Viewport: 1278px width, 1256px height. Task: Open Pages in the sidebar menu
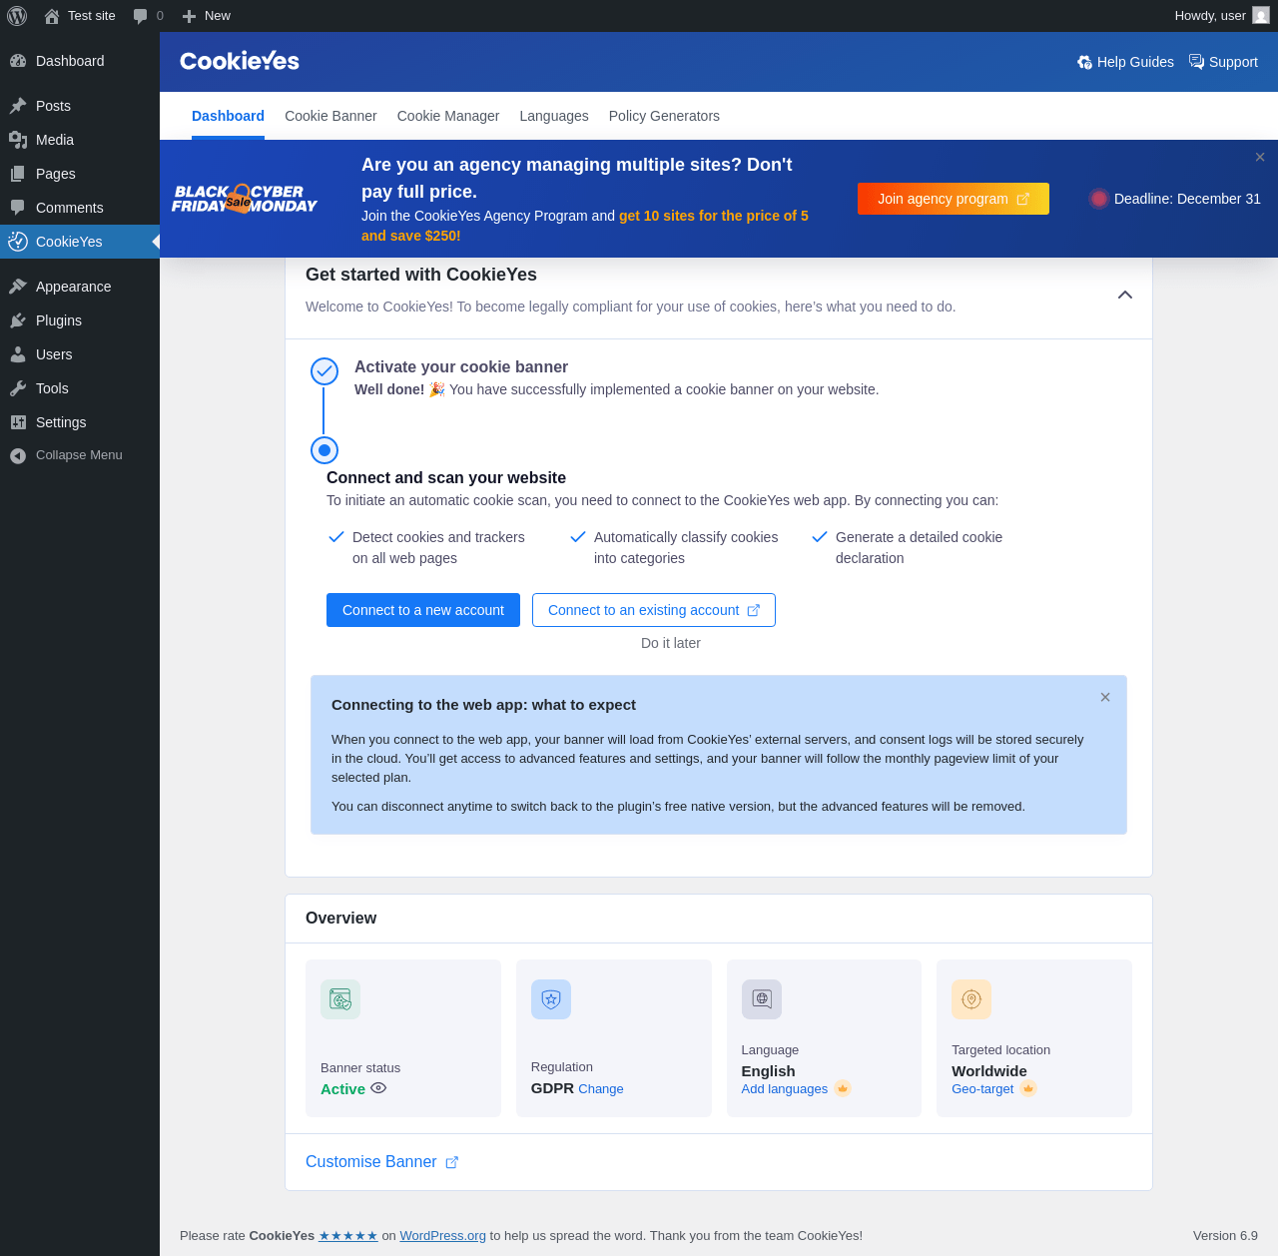click(80, 174)
